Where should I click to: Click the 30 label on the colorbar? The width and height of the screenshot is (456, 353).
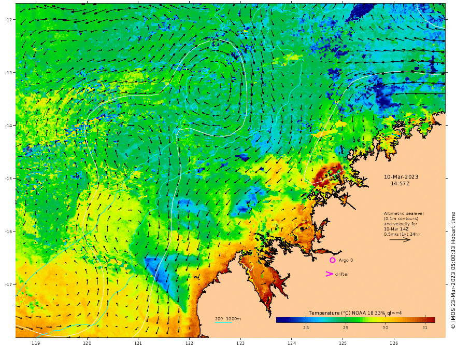pyautogui.click(x=385, y=328)
